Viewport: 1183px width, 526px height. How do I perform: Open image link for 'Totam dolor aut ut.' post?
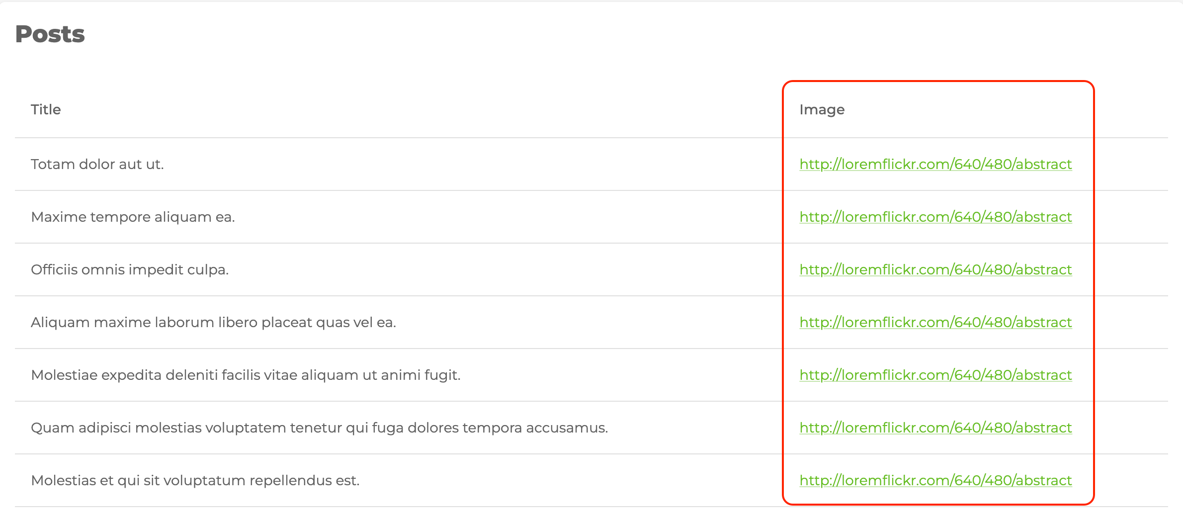pyautogui.click(x=935, y=164)
